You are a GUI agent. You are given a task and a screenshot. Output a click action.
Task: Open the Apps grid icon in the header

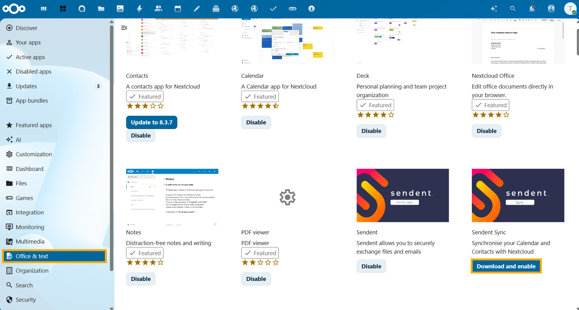tap(63, 9)
